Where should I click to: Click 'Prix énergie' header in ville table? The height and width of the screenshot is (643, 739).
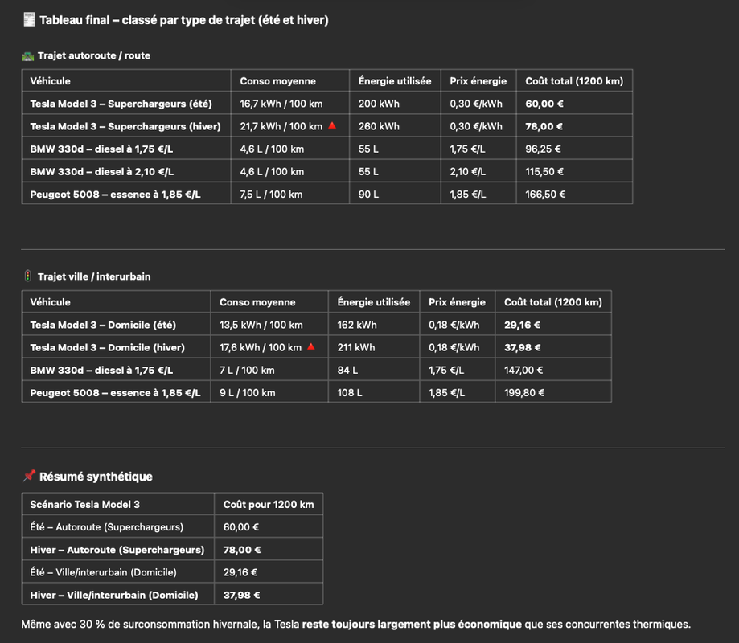[x=458, y=302]
